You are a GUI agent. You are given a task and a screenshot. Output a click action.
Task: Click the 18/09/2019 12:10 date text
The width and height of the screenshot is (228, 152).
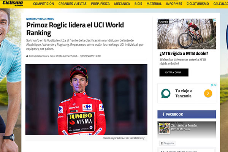click(90, 56)
